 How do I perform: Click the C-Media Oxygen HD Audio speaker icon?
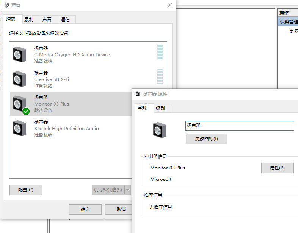[20, 54]
